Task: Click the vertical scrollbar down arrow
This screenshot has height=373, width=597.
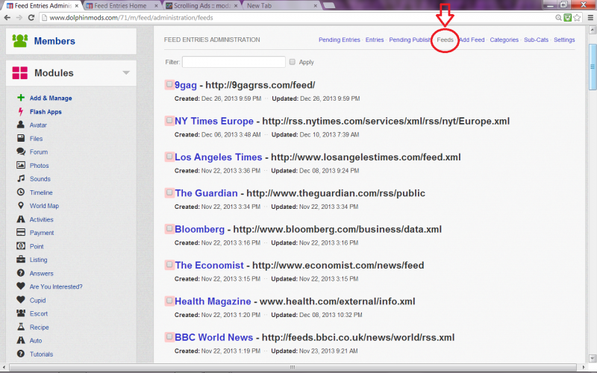Action: pyautogui.click(x=593, y=358)
